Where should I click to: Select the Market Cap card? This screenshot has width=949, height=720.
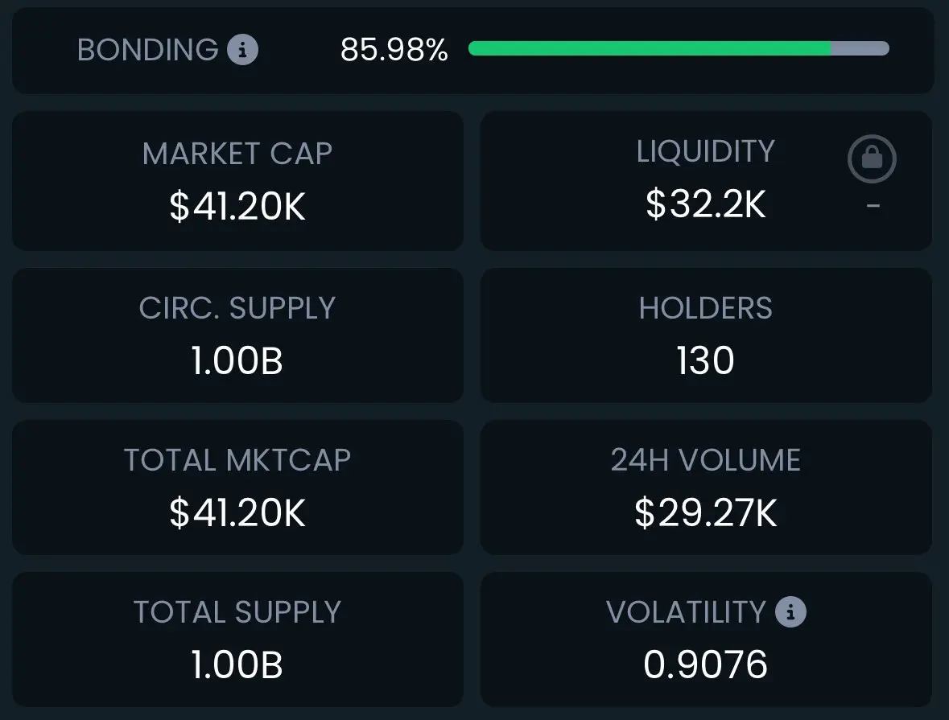[x=238, y=180]
